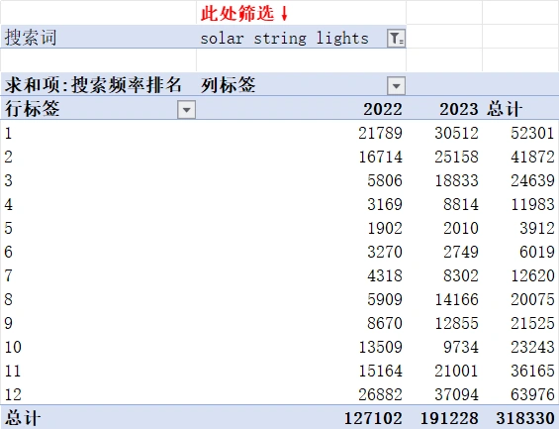Select cell value 14166
Screen dimensions: 559x429
tap(456, 299)
